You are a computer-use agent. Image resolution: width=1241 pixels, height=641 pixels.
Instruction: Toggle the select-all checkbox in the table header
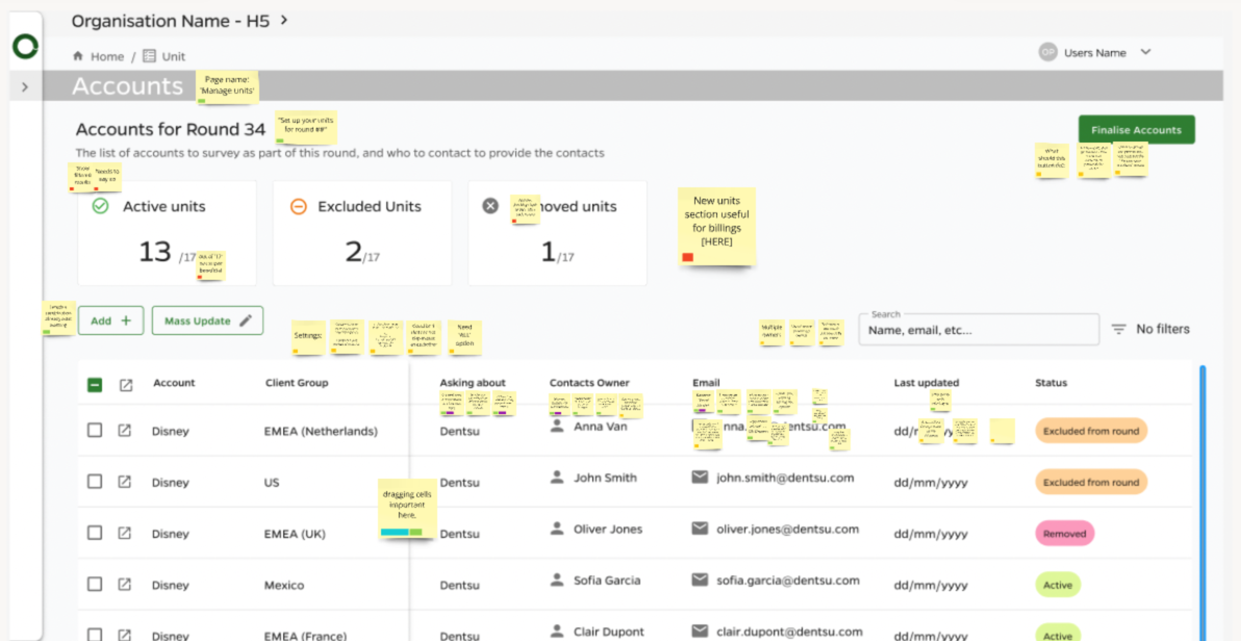95,385
